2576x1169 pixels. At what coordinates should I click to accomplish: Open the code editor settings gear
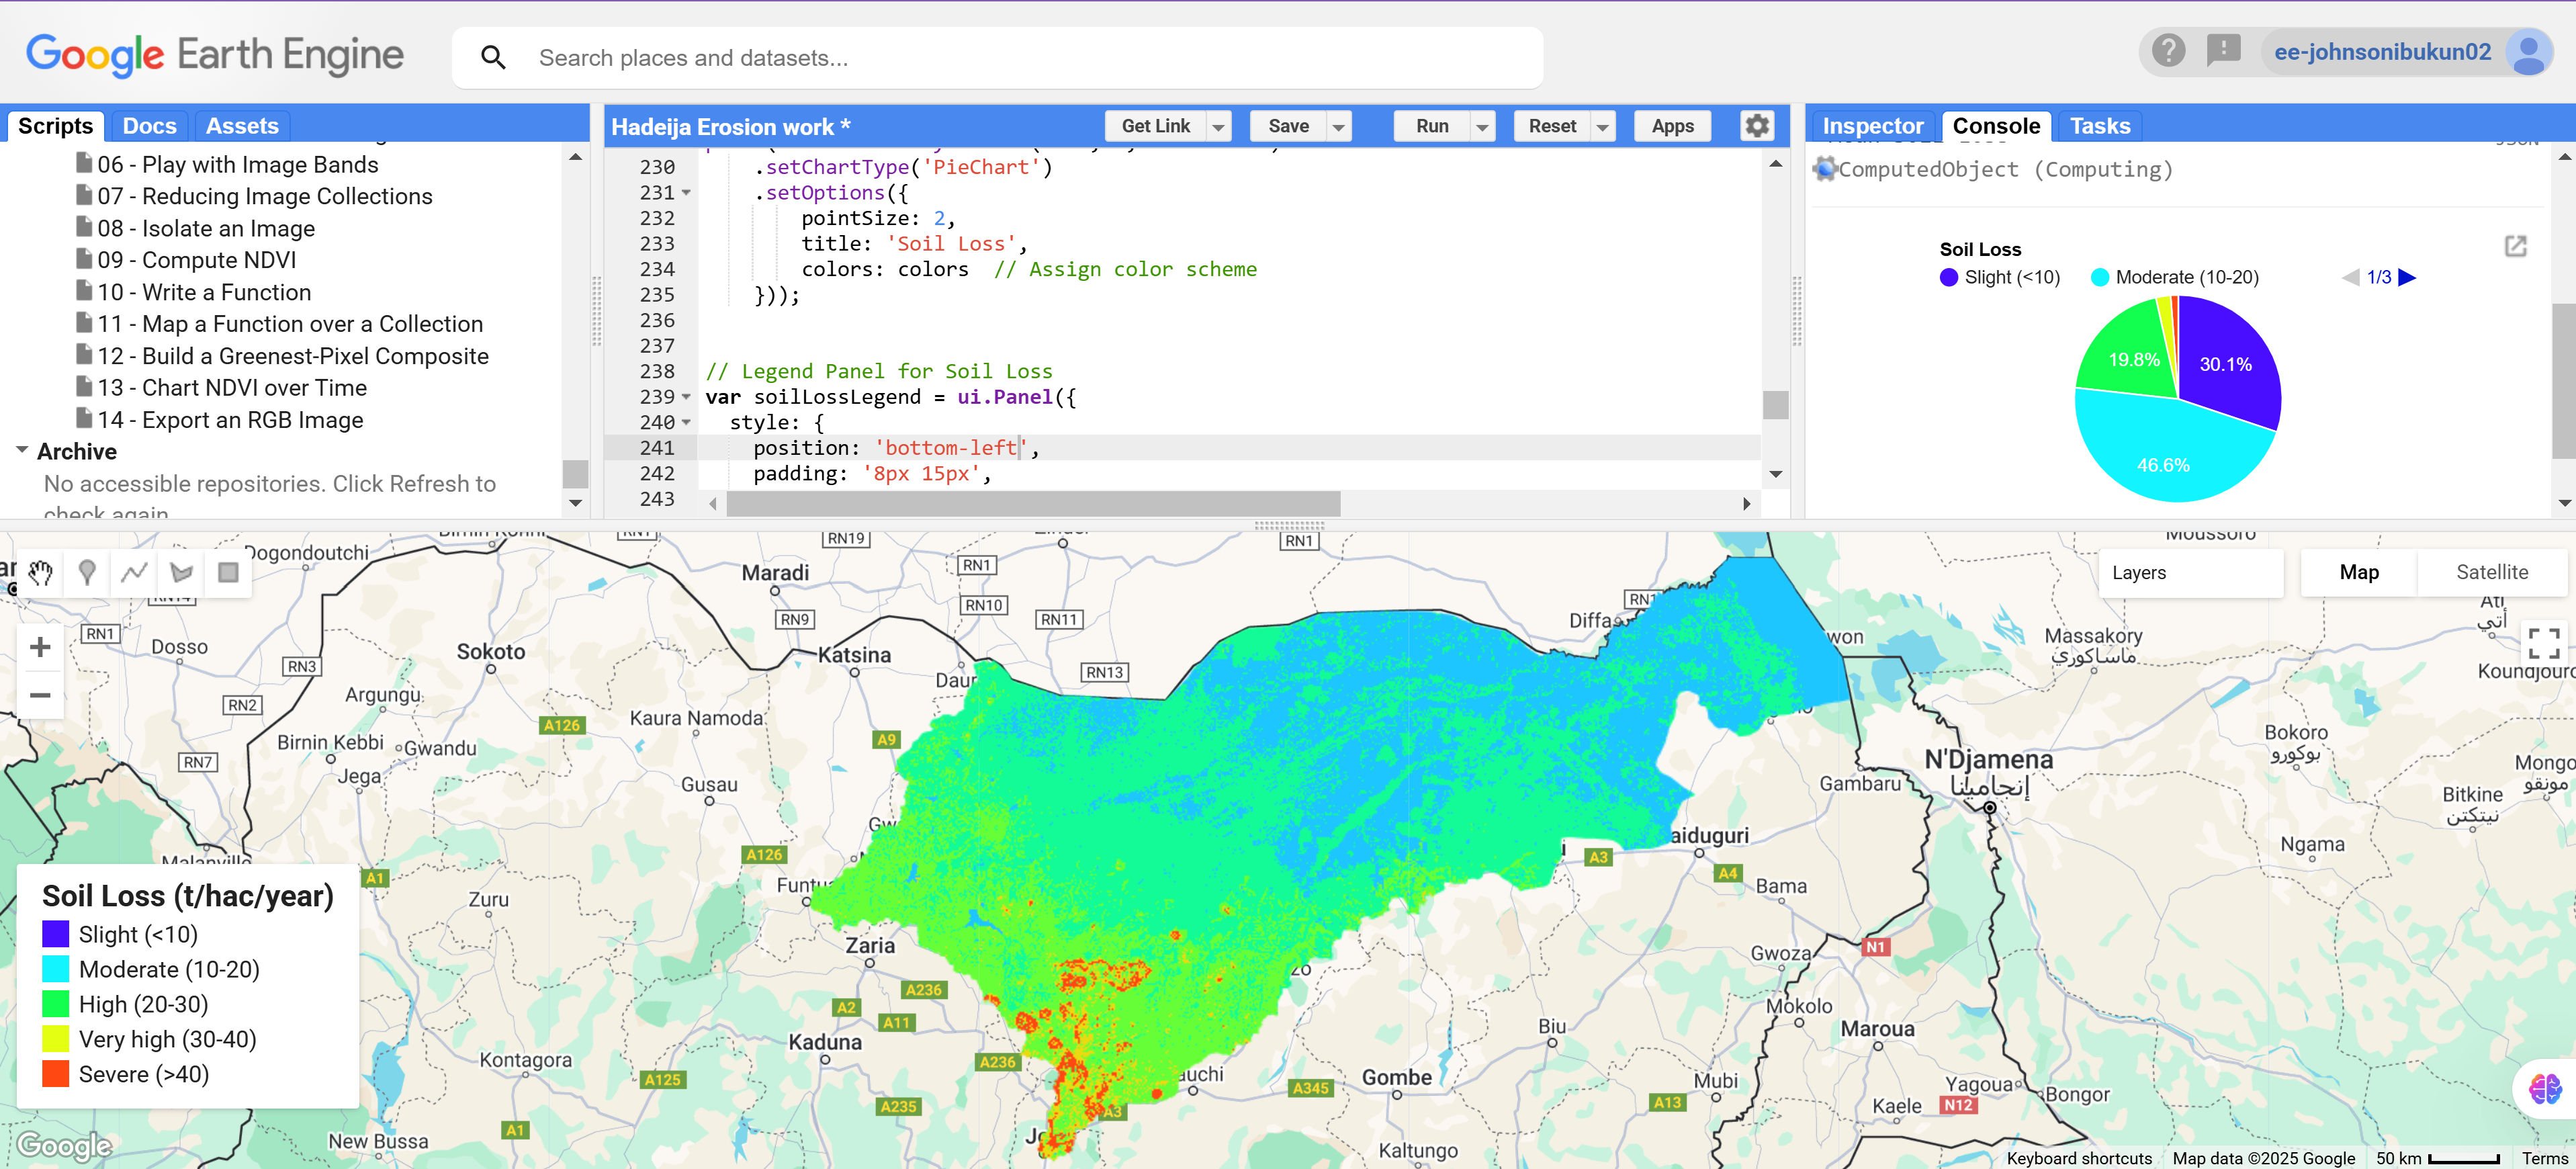[x=1757, y=126]
